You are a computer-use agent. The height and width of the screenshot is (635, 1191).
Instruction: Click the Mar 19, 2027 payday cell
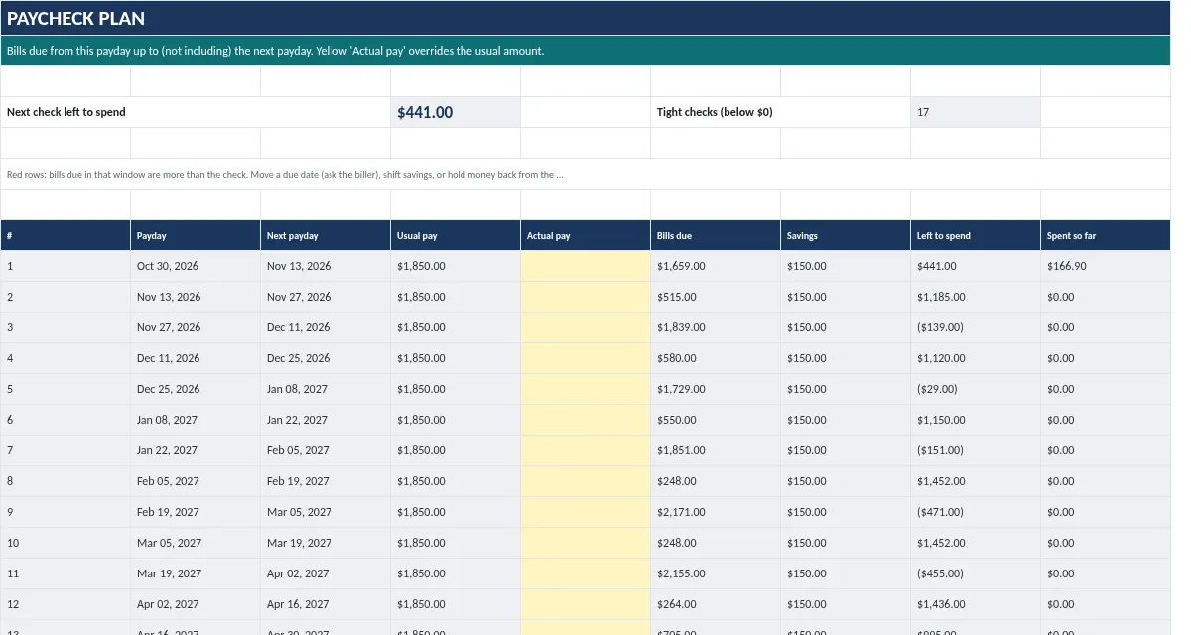196,573
